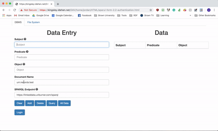
Task: Open Google Calendar bookmark
Action: [x=63, y=15]
